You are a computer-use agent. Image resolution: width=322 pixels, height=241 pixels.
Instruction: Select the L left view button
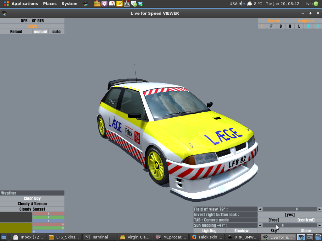tap(299, 26)
